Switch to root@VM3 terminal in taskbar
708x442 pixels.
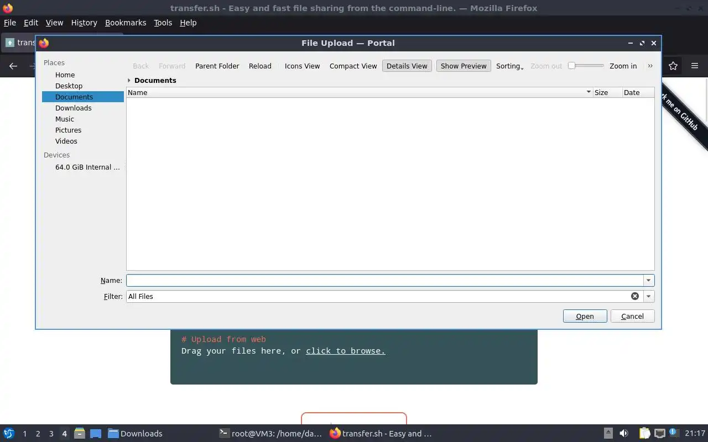270,433
